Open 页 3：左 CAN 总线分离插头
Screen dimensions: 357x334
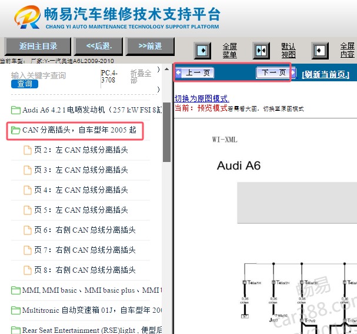click(81, 170)
